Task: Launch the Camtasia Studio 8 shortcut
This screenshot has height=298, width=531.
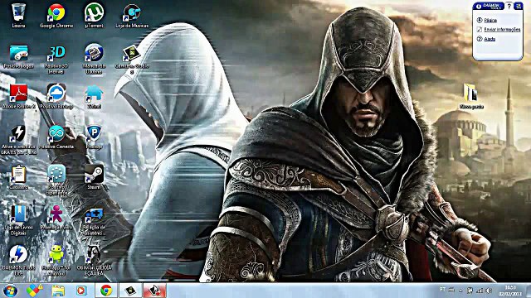Action: 132,59
